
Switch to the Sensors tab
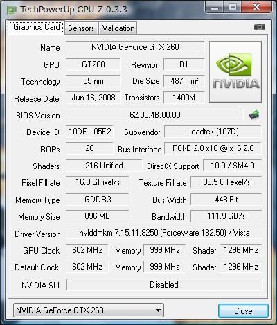(81, 28)
